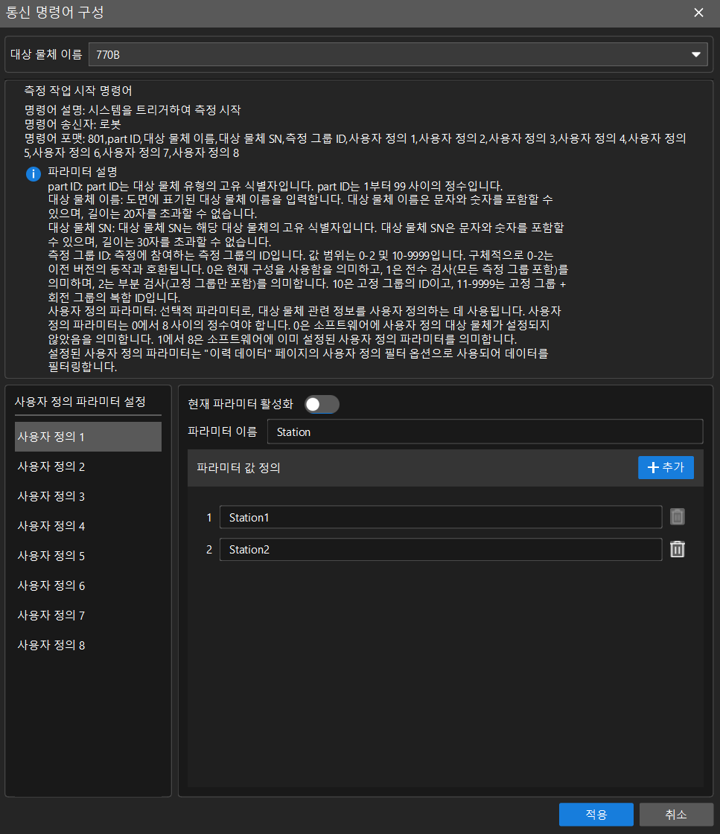Select 사용자 정의 1 in the list
Screen dimensions: 720x834
[88, 437]
